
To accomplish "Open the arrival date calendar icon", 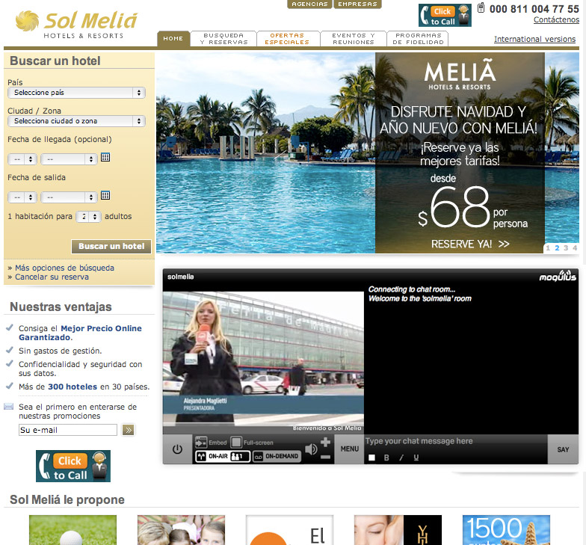I will [105, 158].
